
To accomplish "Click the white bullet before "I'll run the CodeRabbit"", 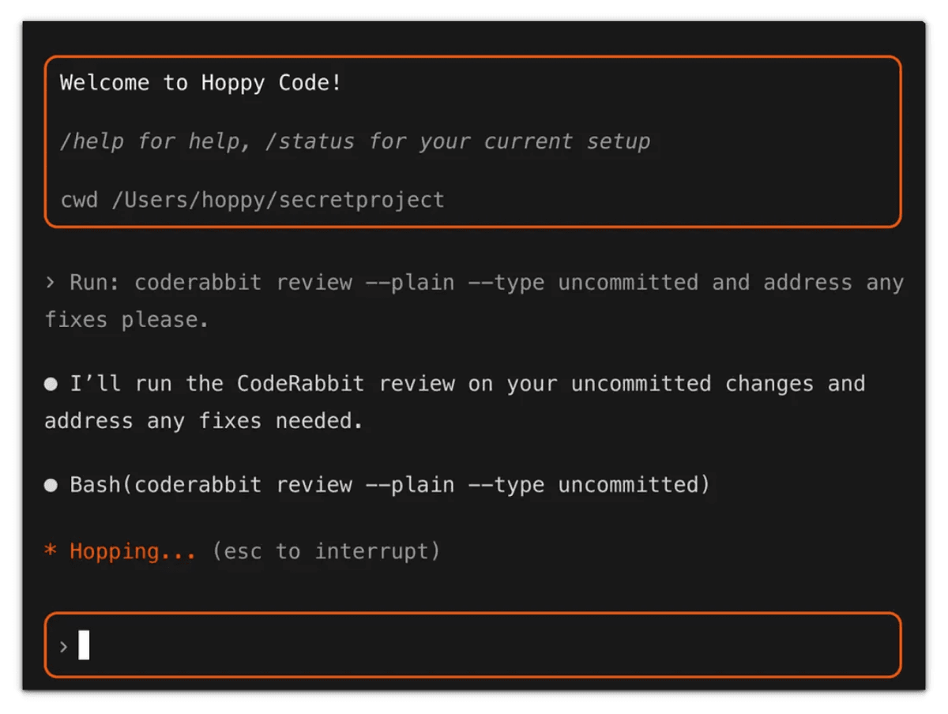I will 51,384.
